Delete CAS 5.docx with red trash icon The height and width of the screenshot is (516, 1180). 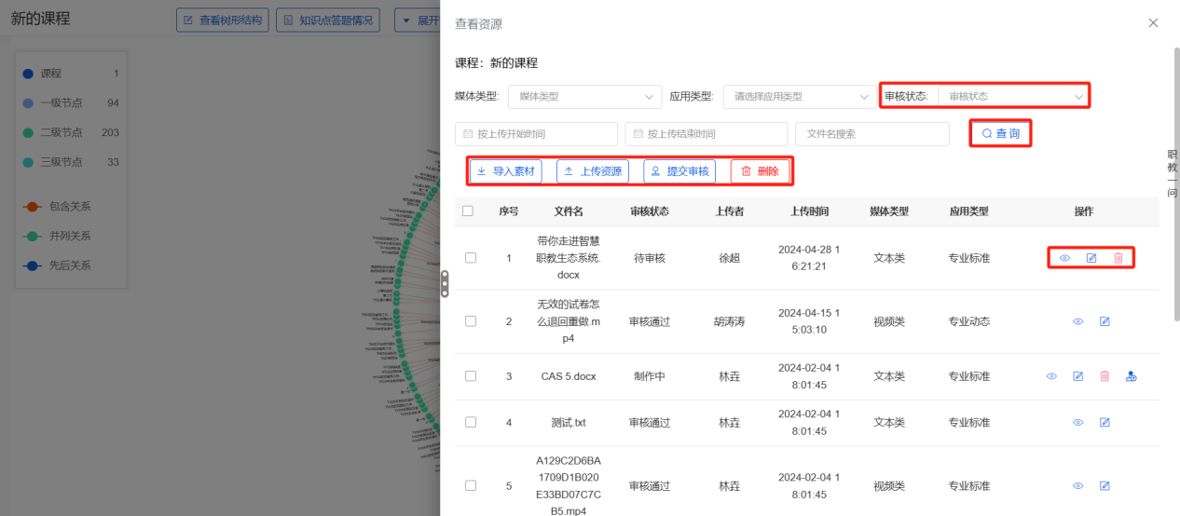pyautogui.click(x=1105, y=376)
